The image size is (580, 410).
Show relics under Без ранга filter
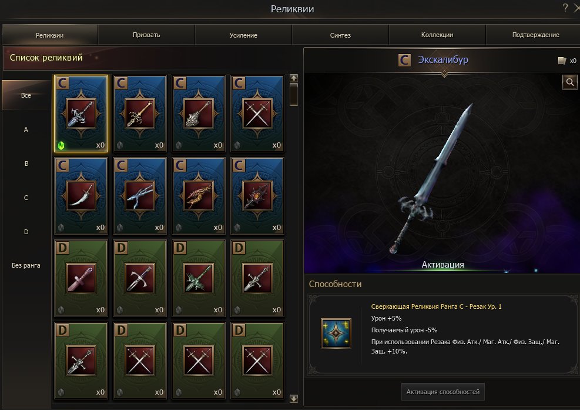(x=26, y=265)
